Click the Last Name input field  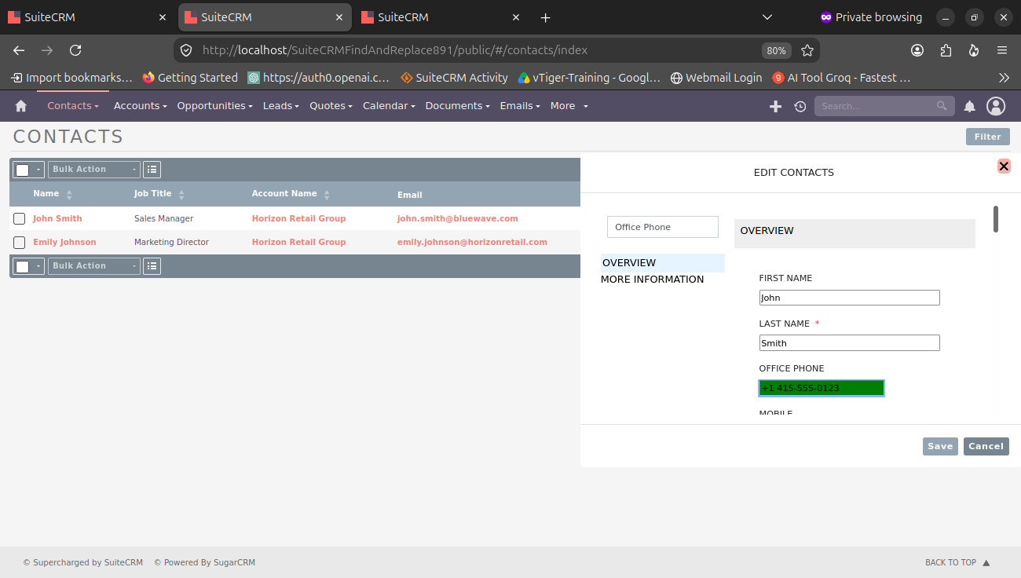tap(849, 343)
